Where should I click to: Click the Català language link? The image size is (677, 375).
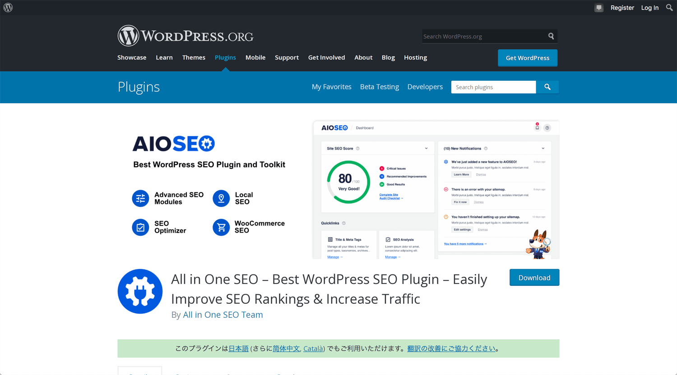tap(313, 348)
